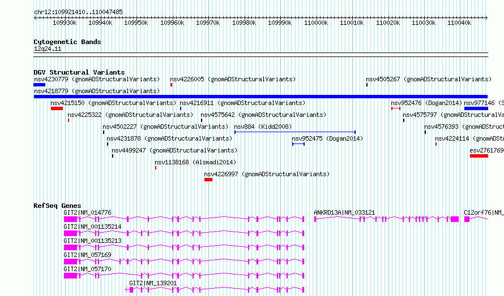Select the GIT2|NM_139201 transcript label
504x296 pixels.
(x=153, y=283)
